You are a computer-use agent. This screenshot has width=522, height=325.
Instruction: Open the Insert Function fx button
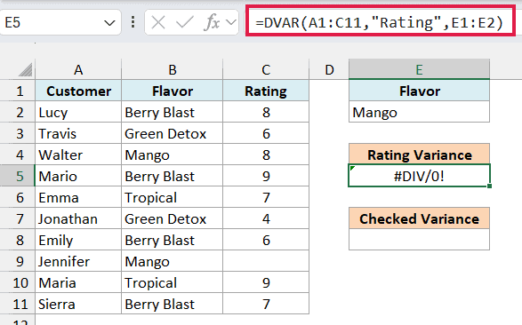pos(213,22)
